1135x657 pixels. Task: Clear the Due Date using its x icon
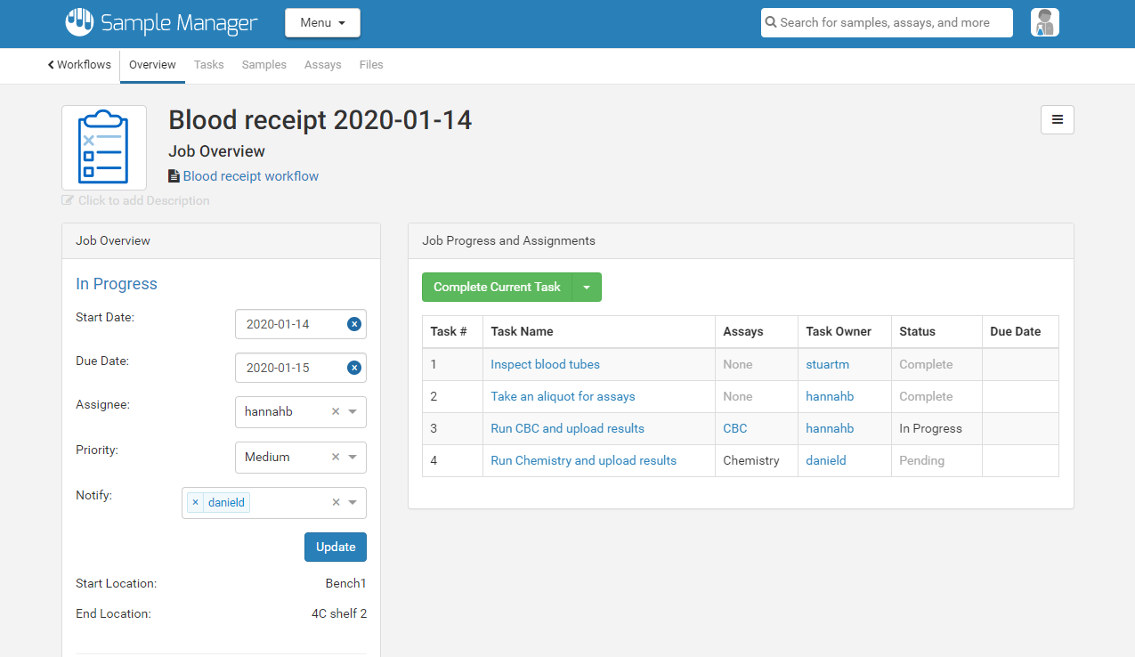[354, 367]
